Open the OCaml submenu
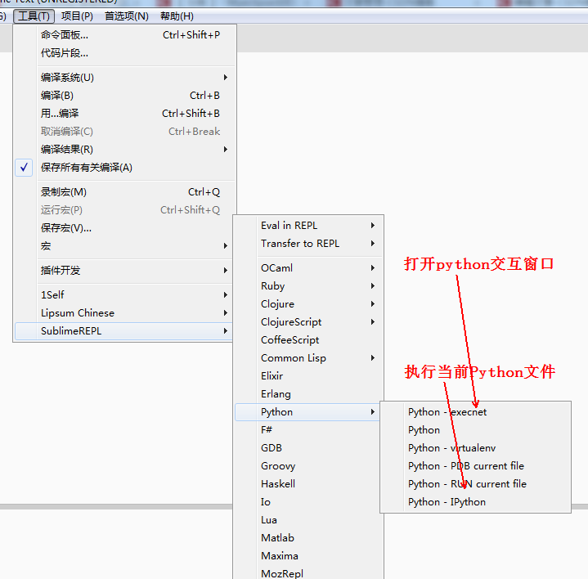The image size is (588, 579). click(308, 267)
